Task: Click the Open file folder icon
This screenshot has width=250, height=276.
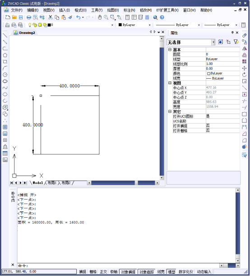Action: click(14, 17)
